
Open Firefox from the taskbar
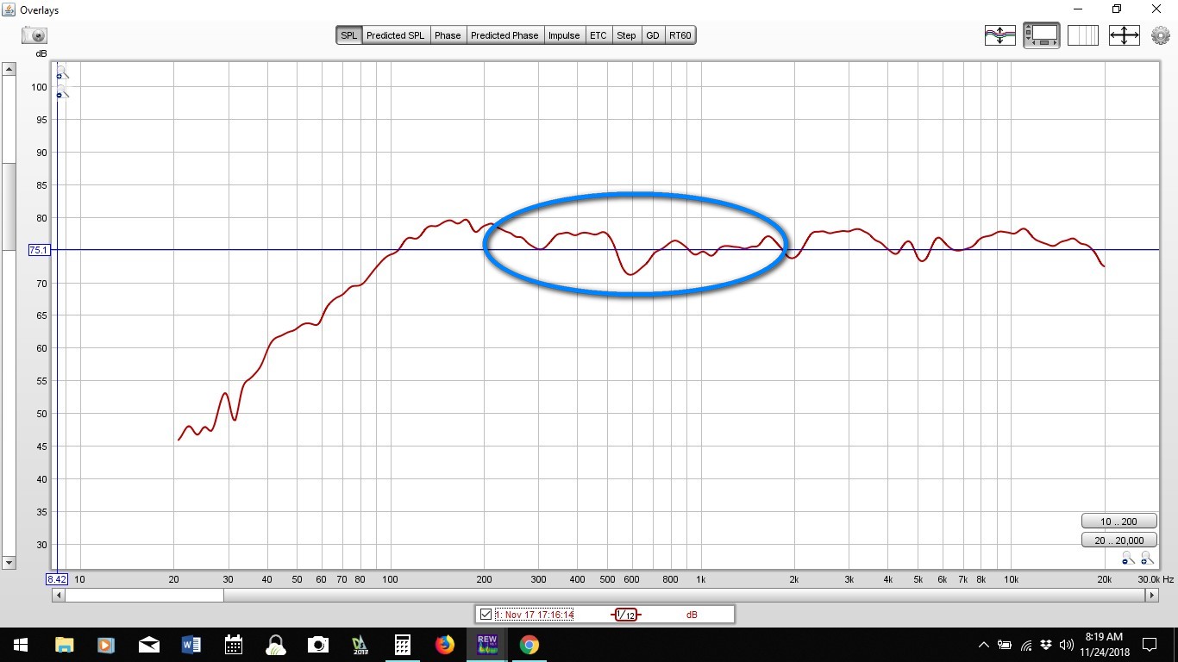pyautogui.click(x=444, y=645)
